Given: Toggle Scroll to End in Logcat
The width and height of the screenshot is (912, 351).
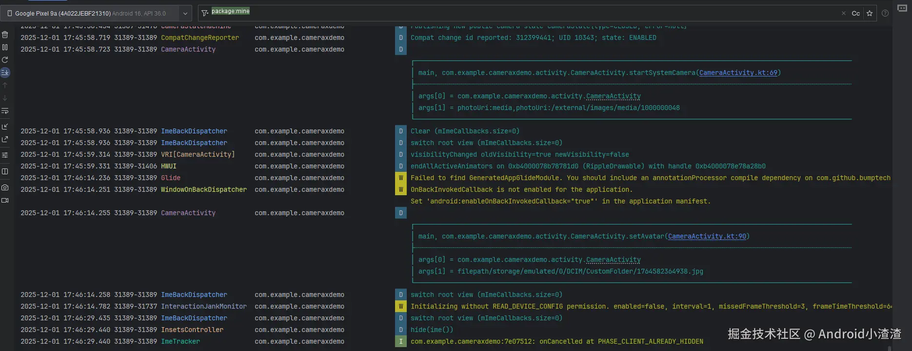Looking at the screenshot, I should [x=5, y=73].
